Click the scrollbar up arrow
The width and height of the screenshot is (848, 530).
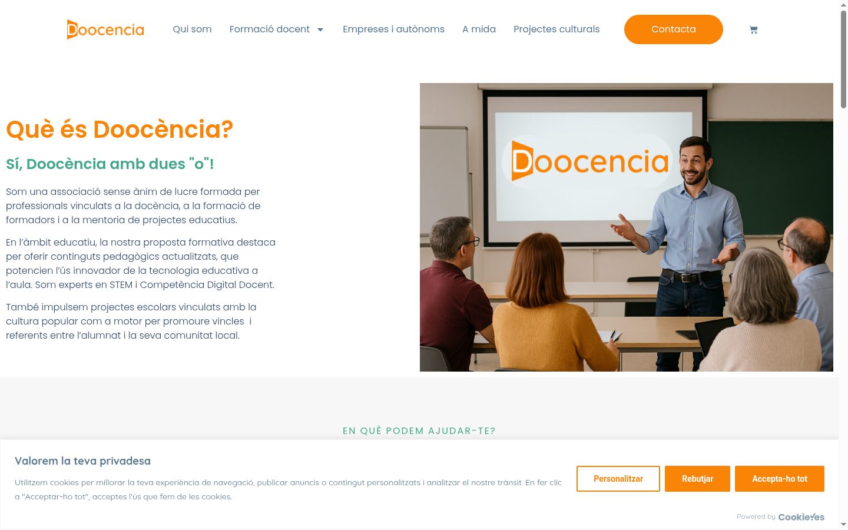coord(843,5)
